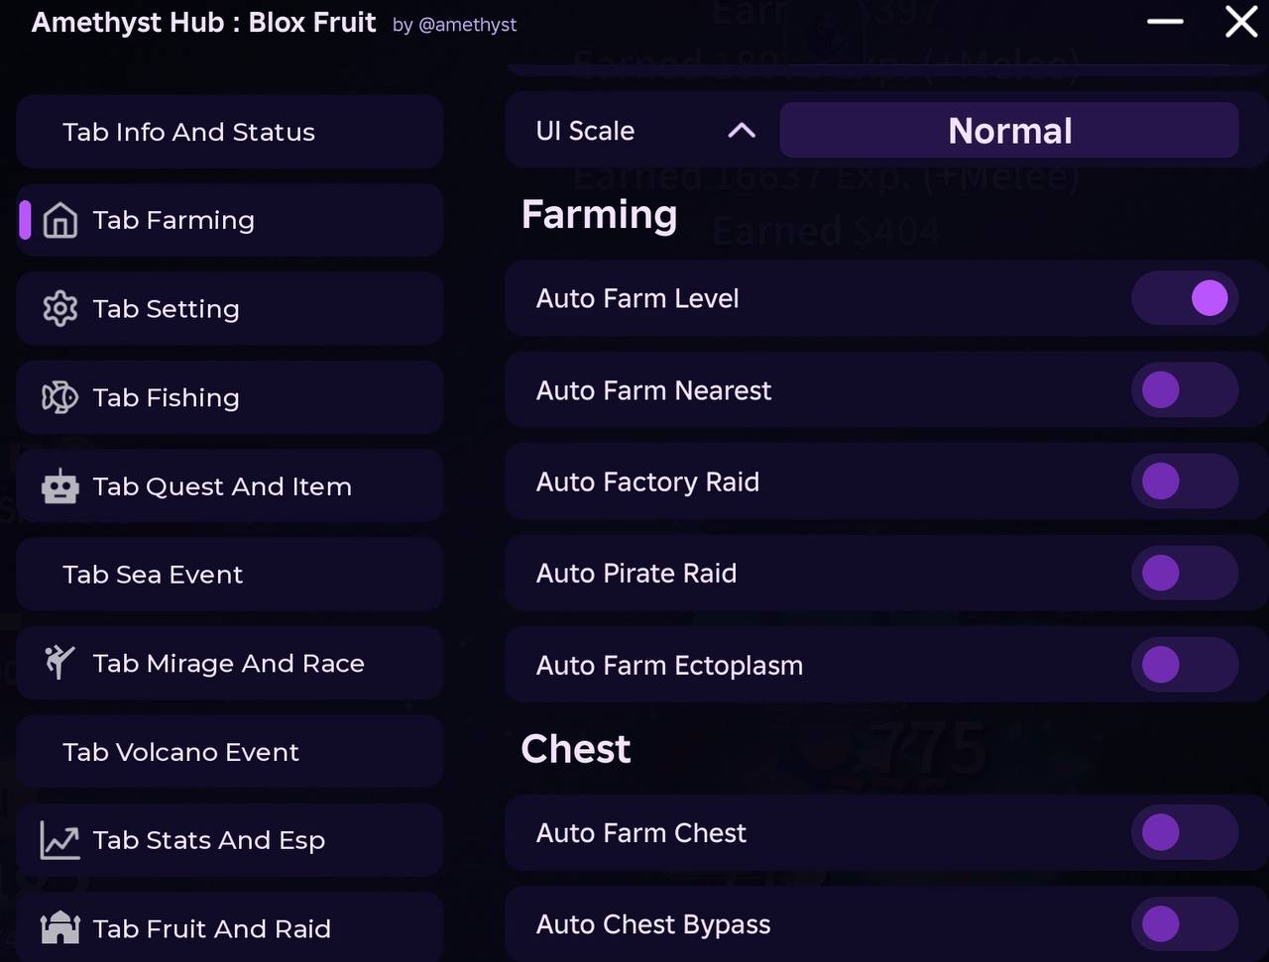Collapse the UI Scale chevron arrow
The image size is (1269, 962).
click(742, 131)
